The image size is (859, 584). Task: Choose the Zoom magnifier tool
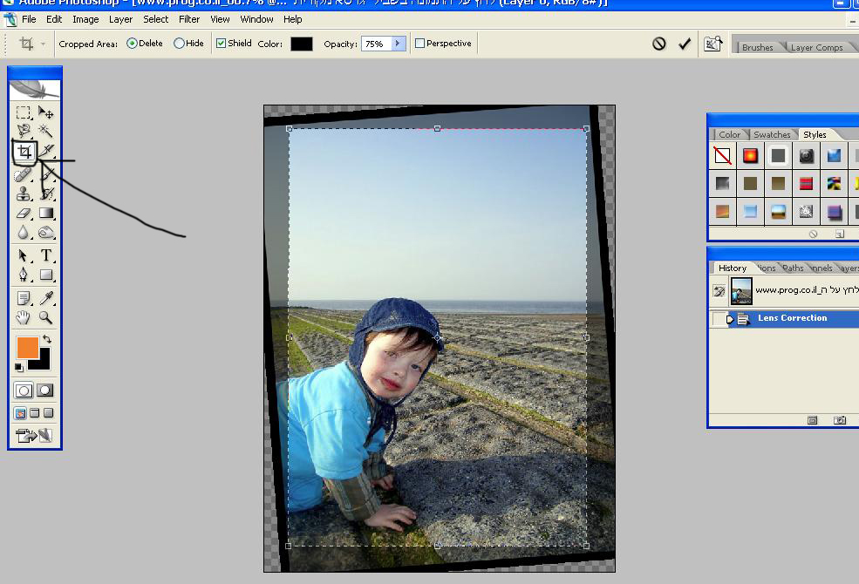tap(46, 318)
